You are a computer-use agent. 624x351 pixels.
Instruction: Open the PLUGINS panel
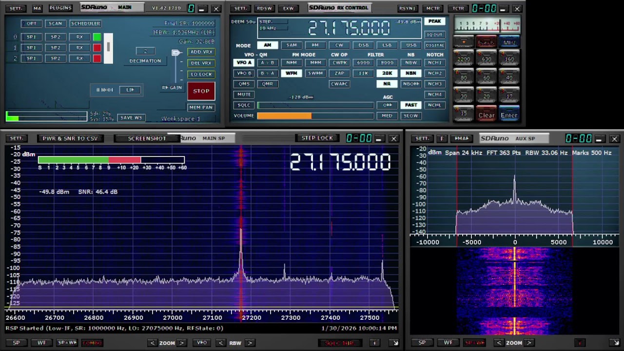pyautogui.click(x=60, y=8)
